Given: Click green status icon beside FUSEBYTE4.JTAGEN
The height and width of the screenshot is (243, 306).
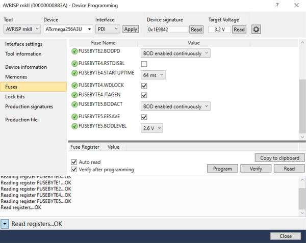Looking at the screenshot, I should [74, 95].
